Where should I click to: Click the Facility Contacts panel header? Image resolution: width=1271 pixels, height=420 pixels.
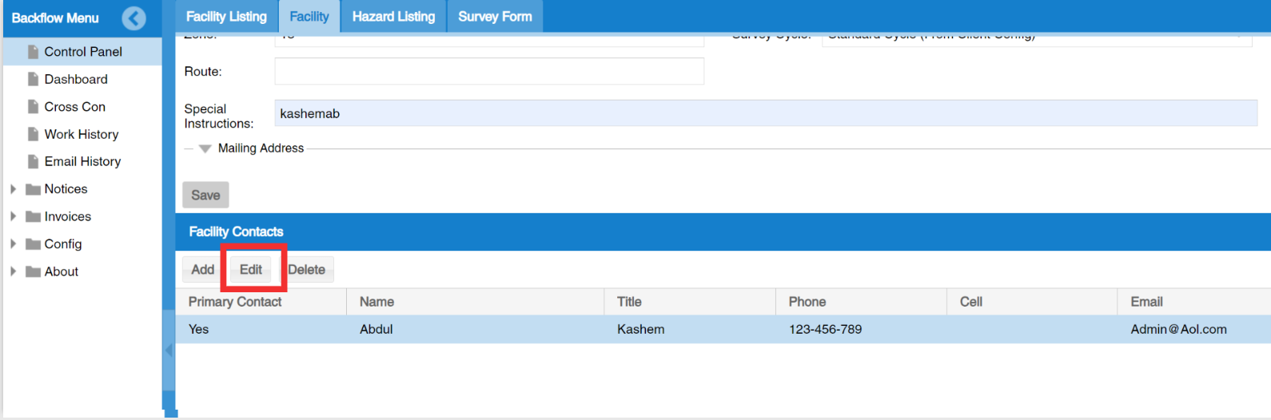coord(723,232)
